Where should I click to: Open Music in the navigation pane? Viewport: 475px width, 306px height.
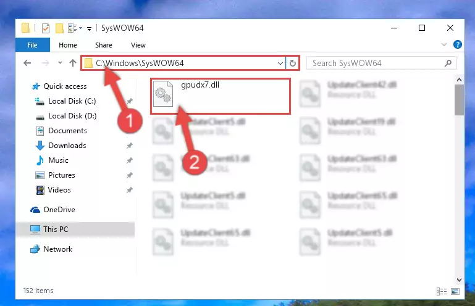coord(58,160)
